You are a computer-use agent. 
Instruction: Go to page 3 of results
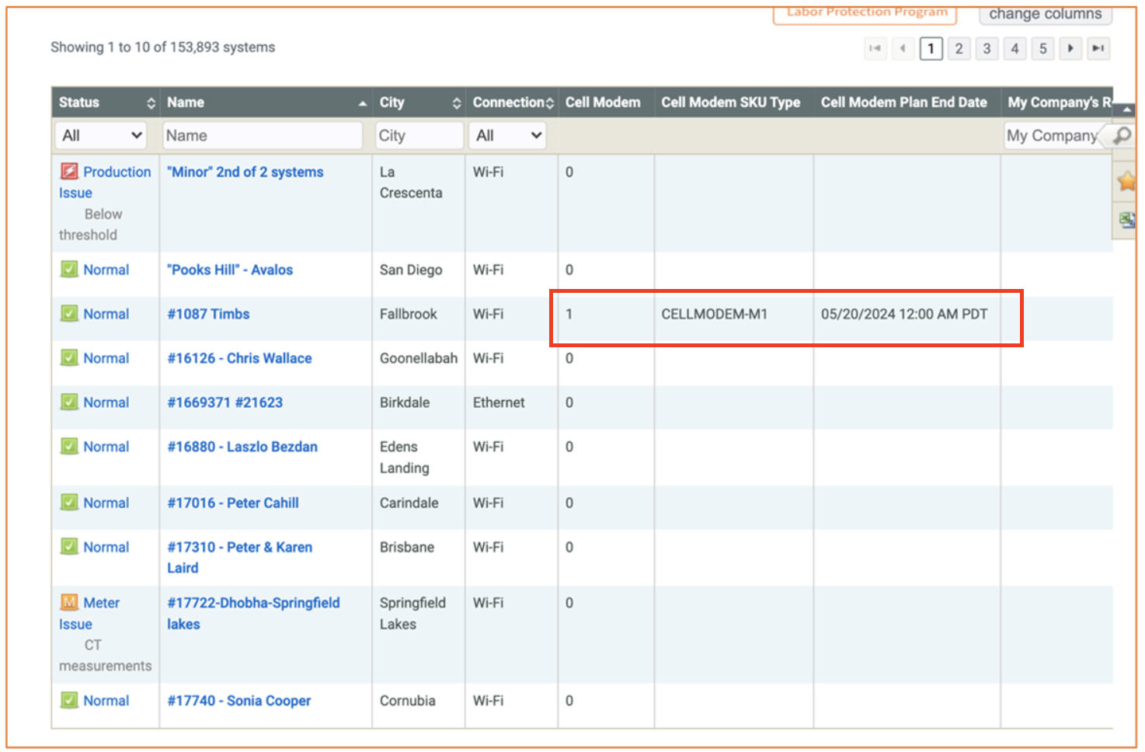987,48
